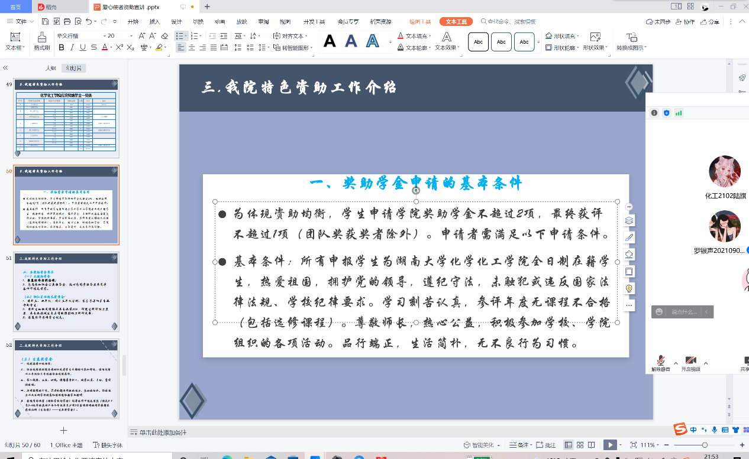This screenshot has width=749, height=459.
Task: Click the clear formatting eraser icon
Action: pyautogui.click(x=166, y=36)
